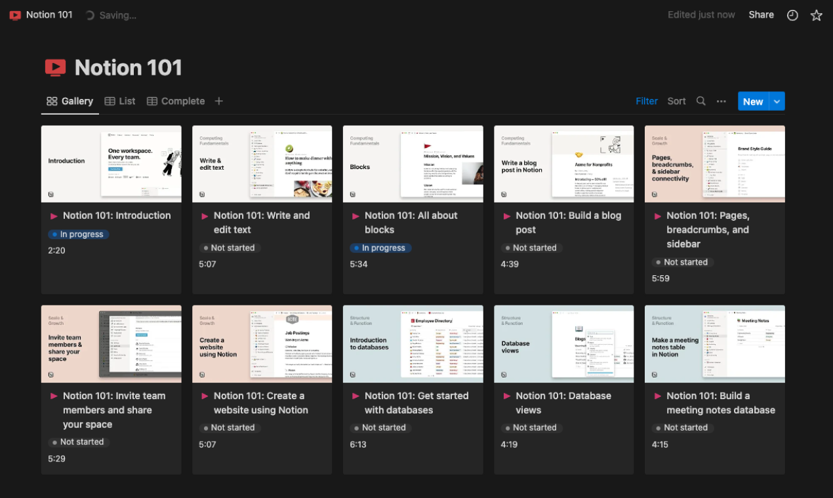The image size is (833, 498).
Task: Click Not started status on Pages, breadcrumbs card
Action: 683,262
